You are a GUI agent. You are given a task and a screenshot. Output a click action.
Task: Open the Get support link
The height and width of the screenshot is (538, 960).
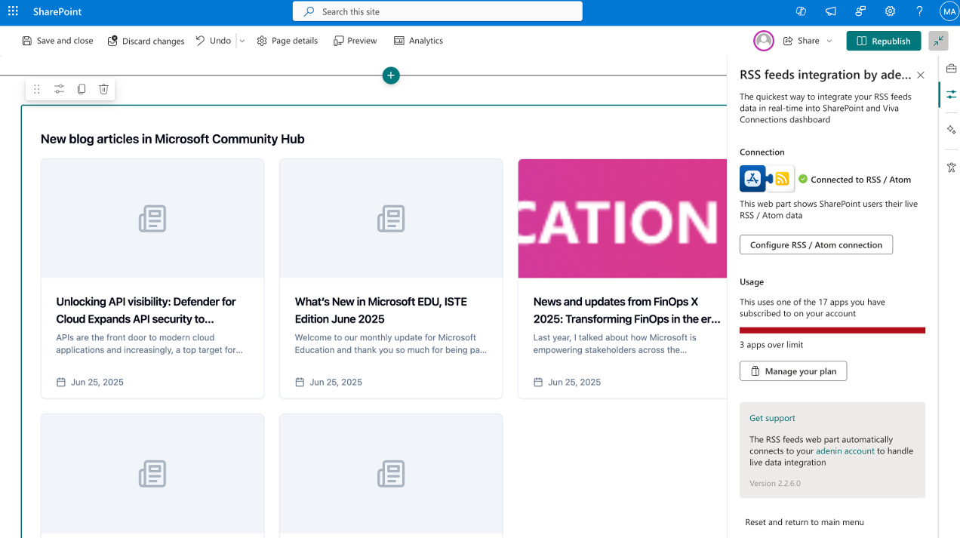[x=772, y=418]
